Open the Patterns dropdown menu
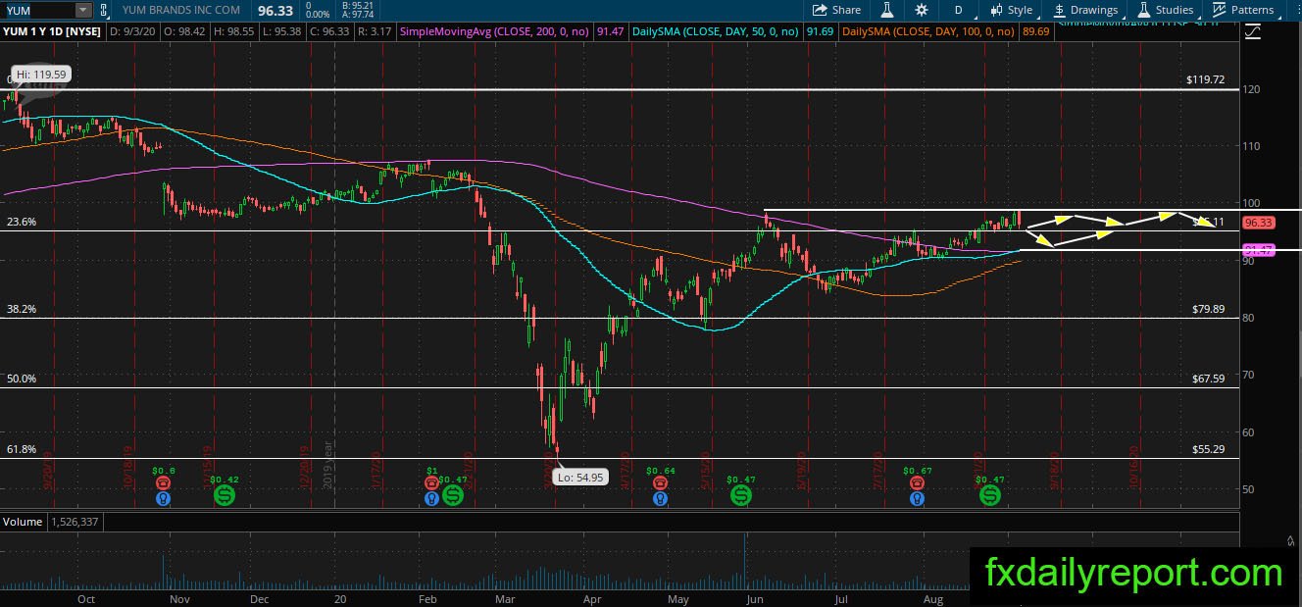 coord(1242,10)
